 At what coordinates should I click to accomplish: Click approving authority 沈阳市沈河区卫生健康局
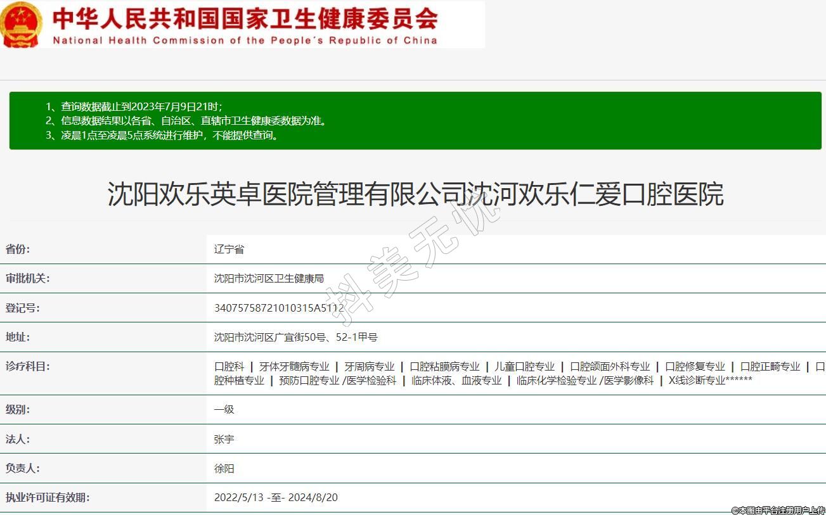[x=269, y=279]
